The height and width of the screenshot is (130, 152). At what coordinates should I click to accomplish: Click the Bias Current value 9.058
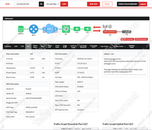[32, 77]
